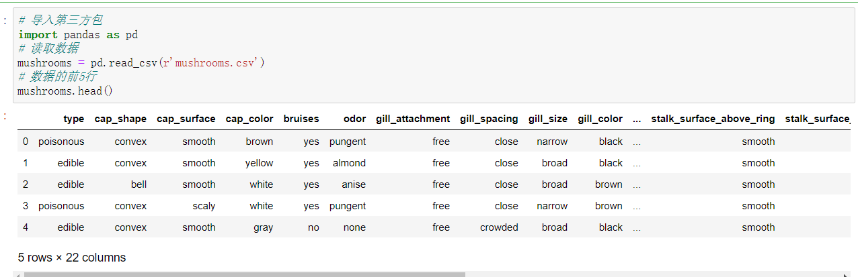Click the empty scrollbar track right of thumb
Screen dimensions: 858x277
click(x=652, y=274)
